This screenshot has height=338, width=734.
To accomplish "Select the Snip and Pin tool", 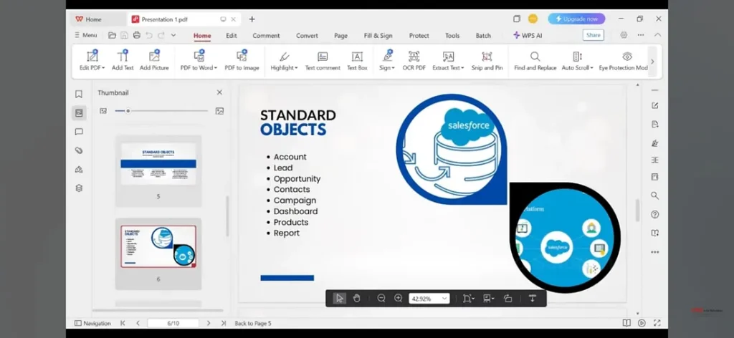I will [x=487, y=57].
